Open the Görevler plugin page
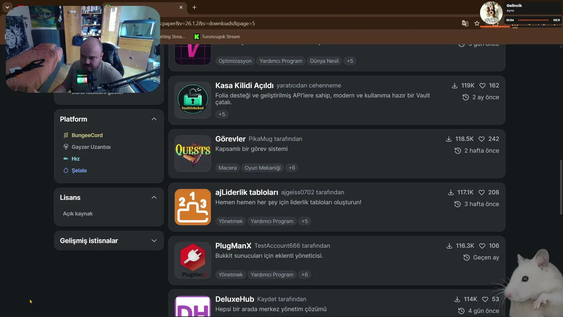Screen dimensions: 563x317 (230, 139)
